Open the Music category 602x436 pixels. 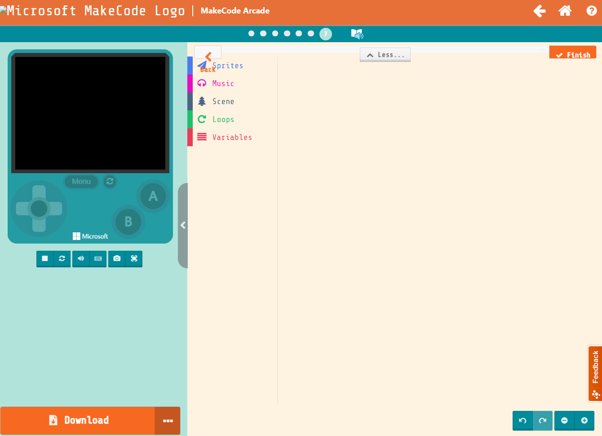pyautogui.click(x=223, y=83)
